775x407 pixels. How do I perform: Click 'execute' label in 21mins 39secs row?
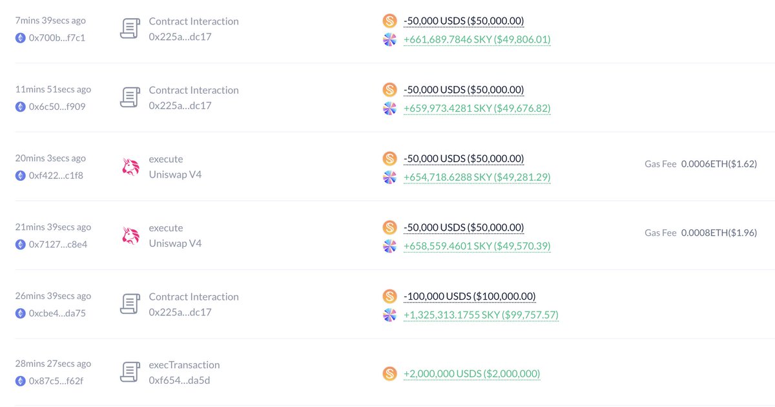pyautogui.click(x=166, y=228)
